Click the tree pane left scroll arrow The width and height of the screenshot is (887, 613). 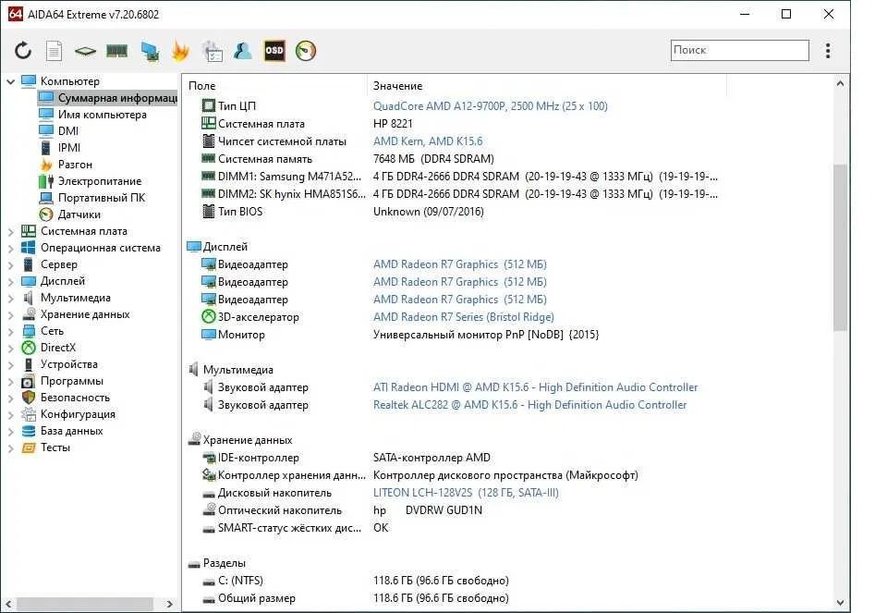(x=8, y=604)
